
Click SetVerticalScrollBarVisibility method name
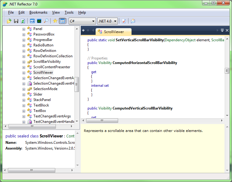(139, 40)
